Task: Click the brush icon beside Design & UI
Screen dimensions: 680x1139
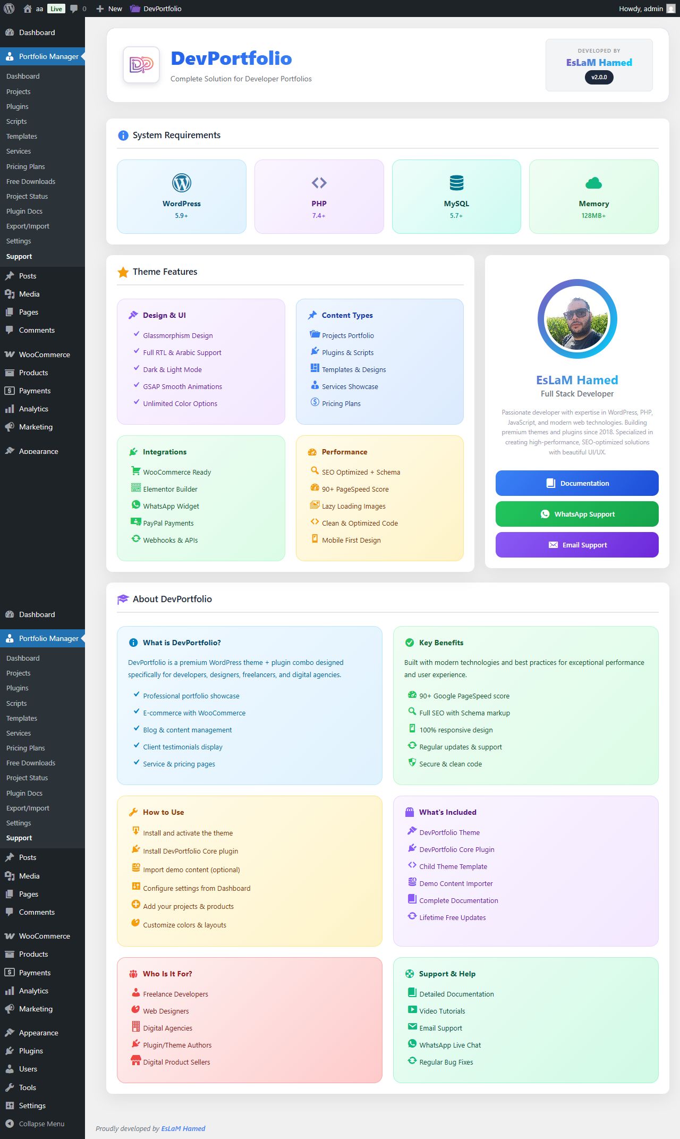Action: point(133,315)
